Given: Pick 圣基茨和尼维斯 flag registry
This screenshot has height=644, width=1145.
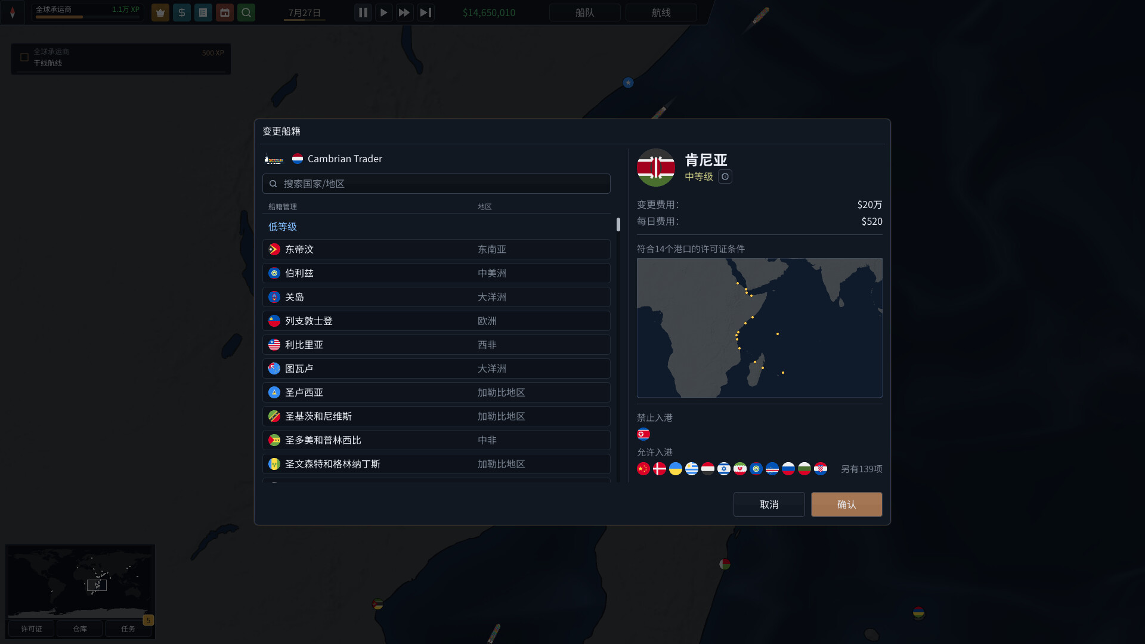Looking at the screenshot, I should 436,416.
